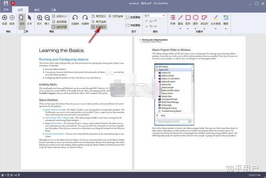The width and height of the screenshot is (266, 178).
Task: Follow the Adams Toolbar on Linux link
Action: coord(53,110)
